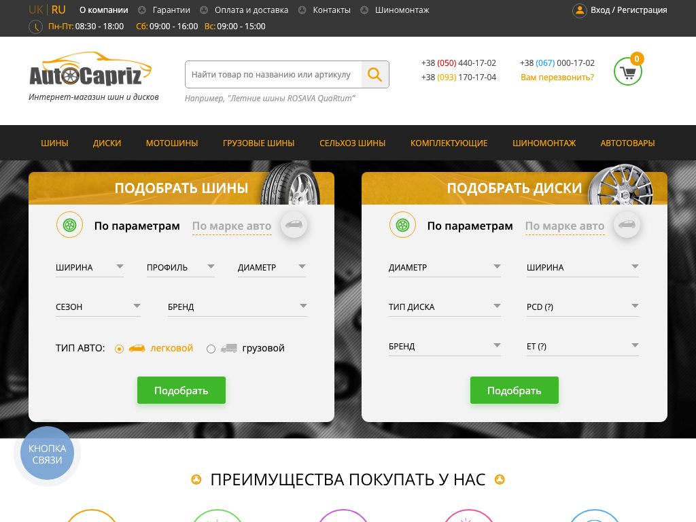The width and height of the screenshot is (696, 522).
Task: Open Гарантии page
Action: pyautogui.click(x=171, y=10)
